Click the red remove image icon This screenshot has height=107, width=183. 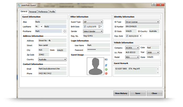pos(106,73)
